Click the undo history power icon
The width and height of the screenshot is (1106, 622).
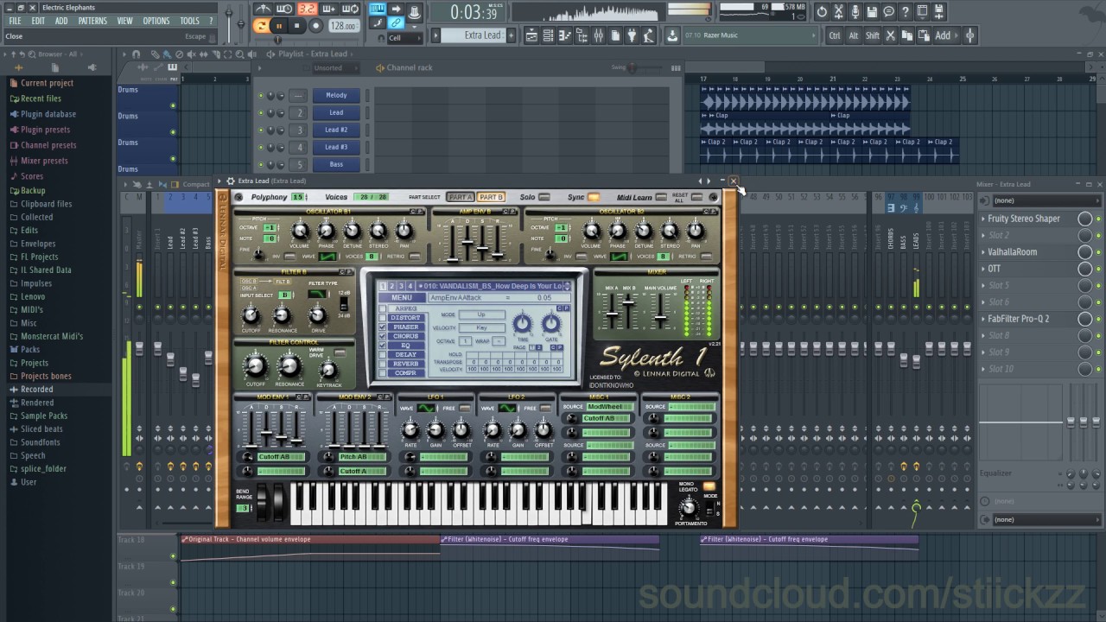click(x=822, y=12)
